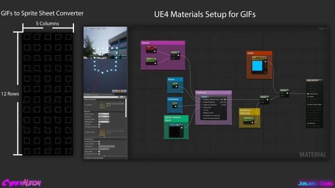Collapse the Time node with its arrow
The width and height of the screenshot is (335, 188).
[155, 47]
